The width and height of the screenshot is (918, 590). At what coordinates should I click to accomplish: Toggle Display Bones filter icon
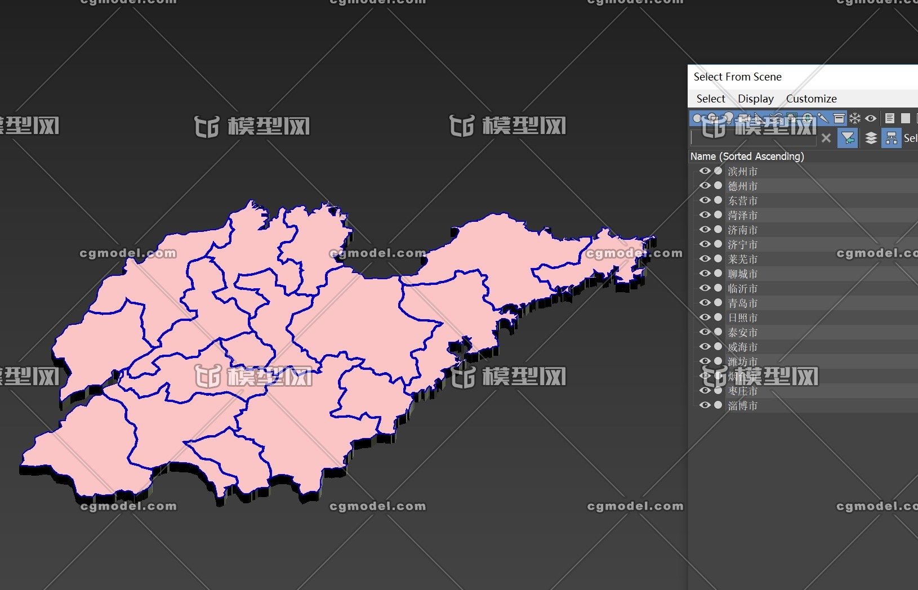pyautogui.click(x=823, y=118)
